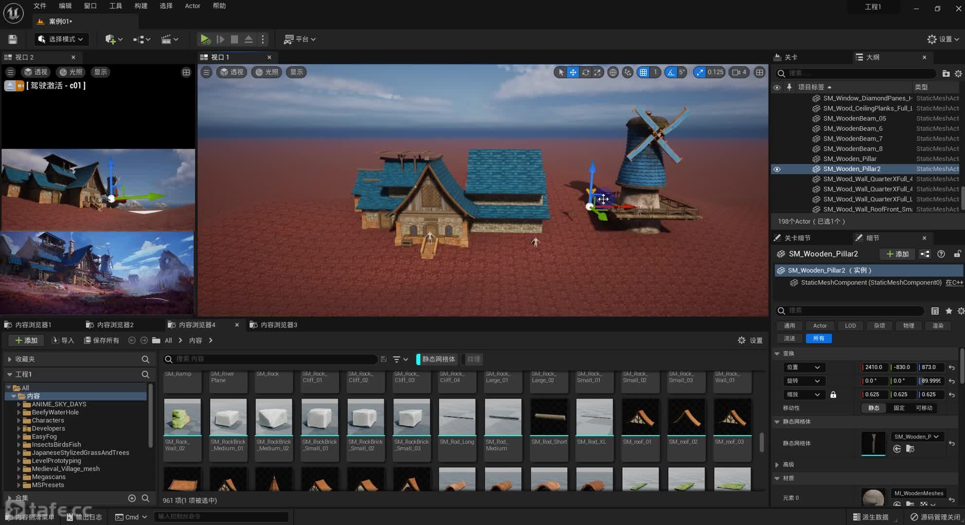This screenshot has width=965, height=525.
Task: Set mobility to 固定
Action: point(899,408)
